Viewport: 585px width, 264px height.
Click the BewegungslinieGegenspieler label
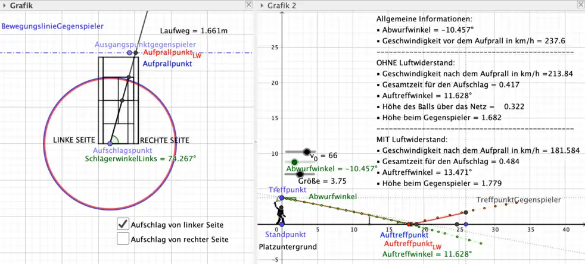(52, 26)
